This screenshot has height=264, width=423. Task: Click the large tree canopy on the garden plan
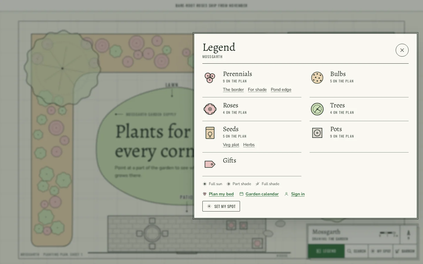(x=62, y=68)
